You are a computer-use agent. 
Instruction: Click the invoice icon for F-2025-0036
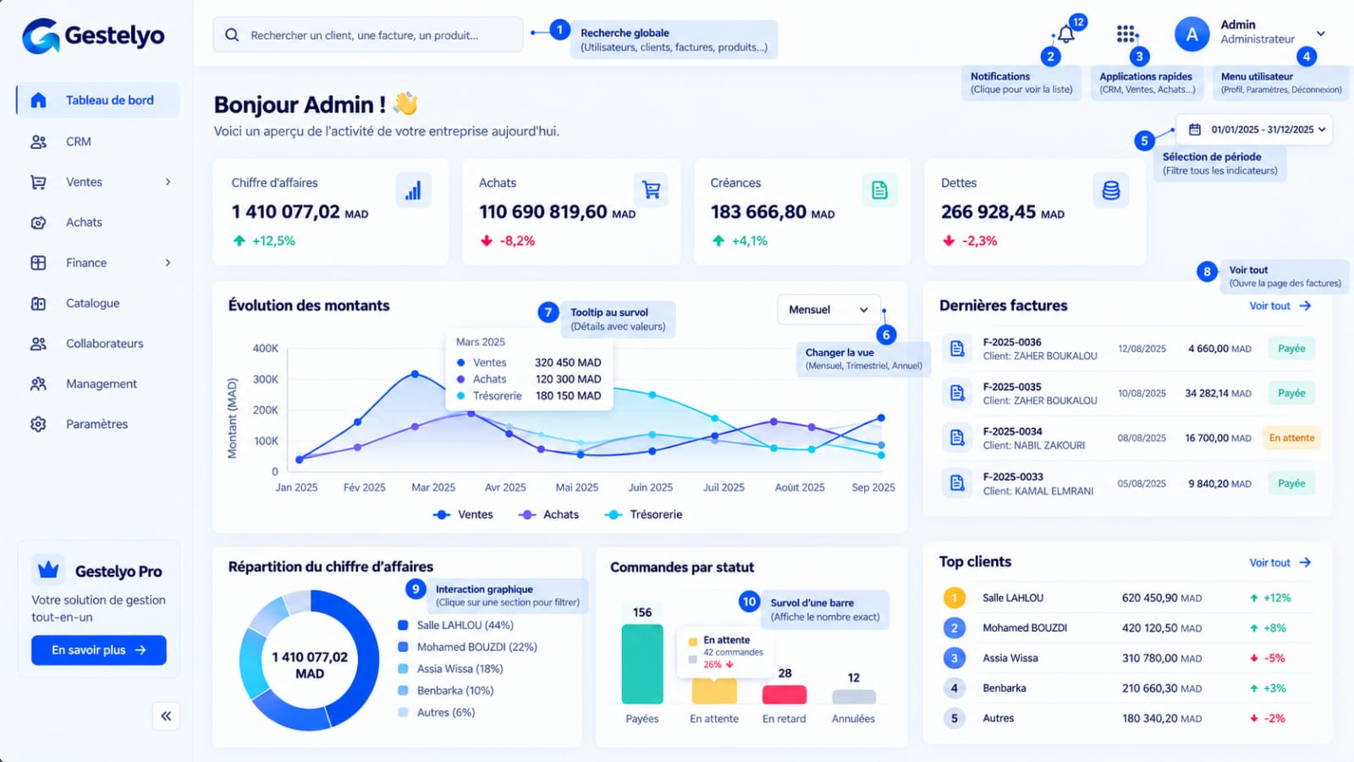(x=957, y=348)
